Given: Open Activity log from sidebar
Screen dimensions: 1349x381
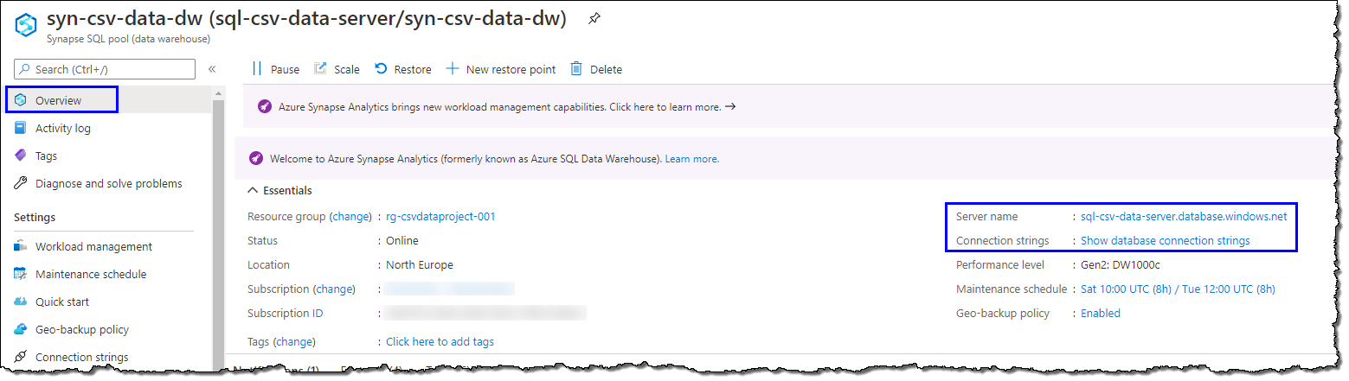Looking at the screenshot, I should 62,128.
